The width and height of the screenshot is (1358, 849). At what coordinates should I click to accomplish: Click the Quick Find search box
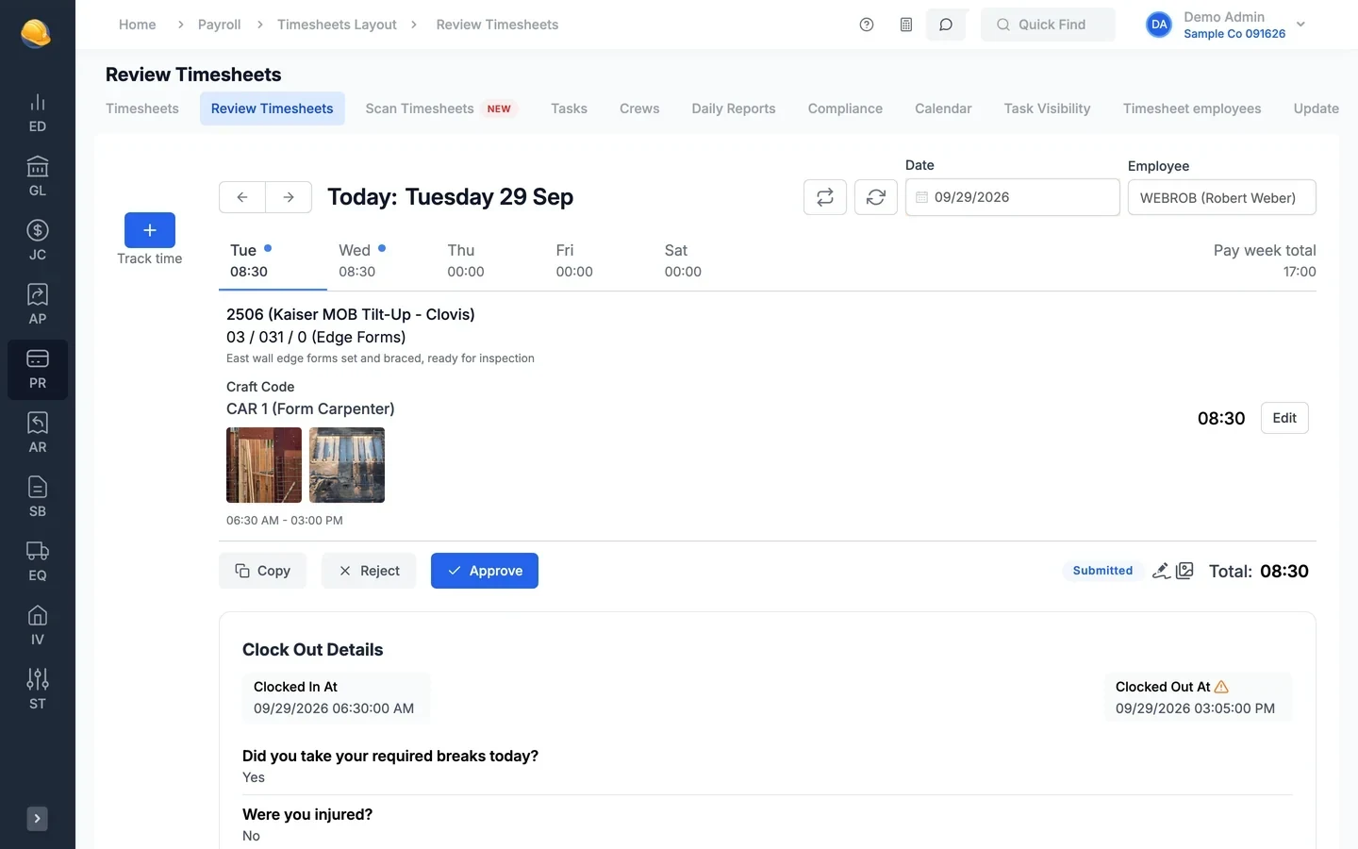tap(1048, 25)
